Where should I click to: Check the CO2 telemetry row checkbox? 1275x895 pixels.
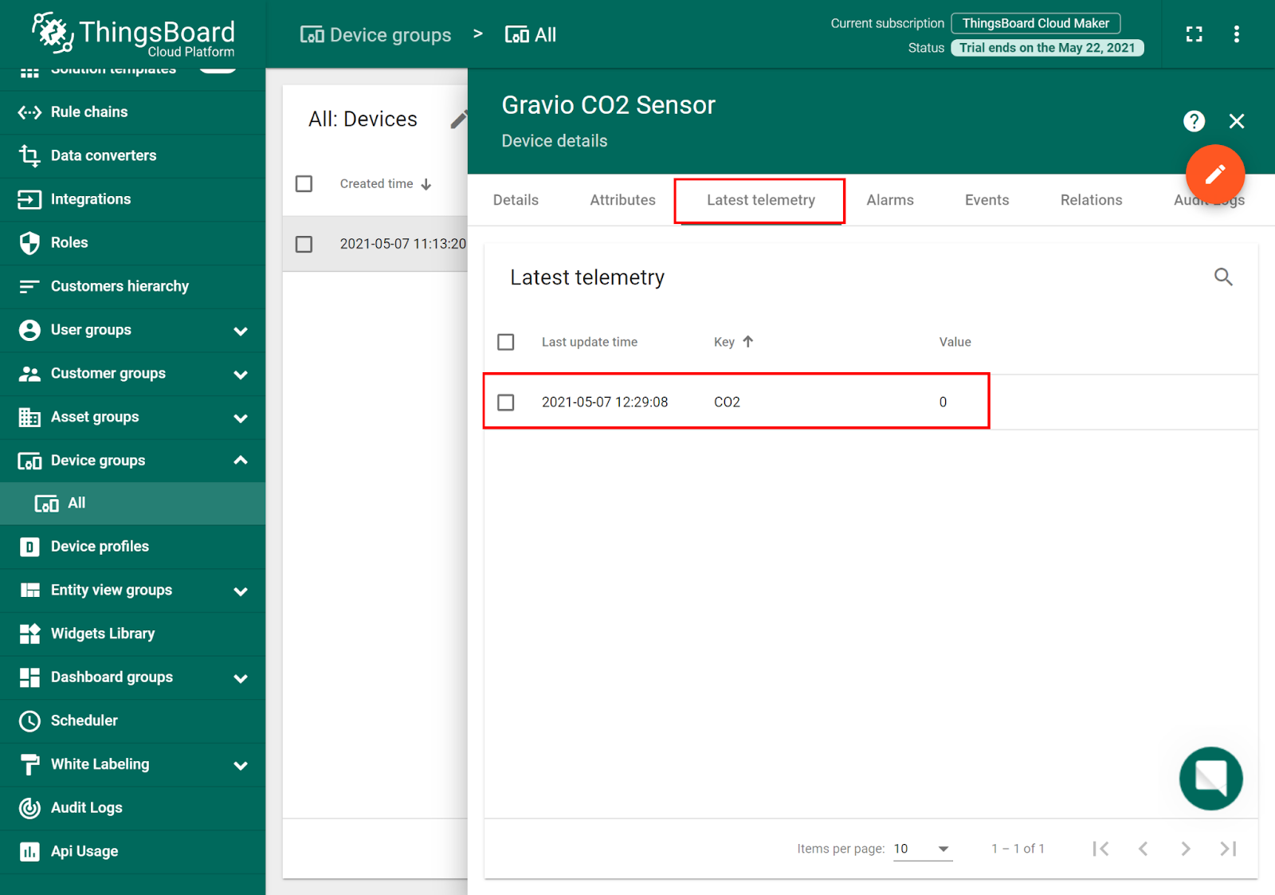coord(506,402)
